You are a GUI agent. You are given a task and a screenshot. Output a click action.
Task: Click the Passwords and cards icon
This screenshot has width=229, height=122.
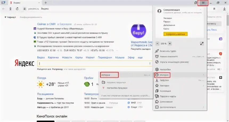coord(157,96)
